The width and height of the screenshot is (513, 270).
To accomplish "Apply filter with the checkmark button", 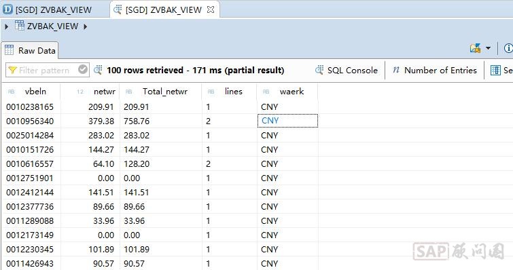I will (x=83, y=69).
